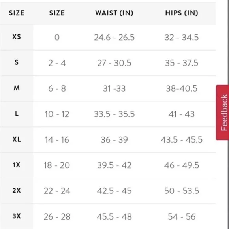Click the 3X size row label
This screenshot has width=229, height=229.
17,216
